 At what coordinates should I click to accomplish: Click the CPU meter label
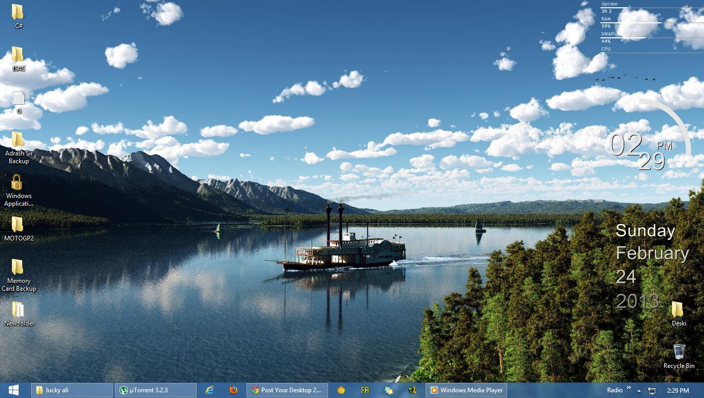pos(606,49)
